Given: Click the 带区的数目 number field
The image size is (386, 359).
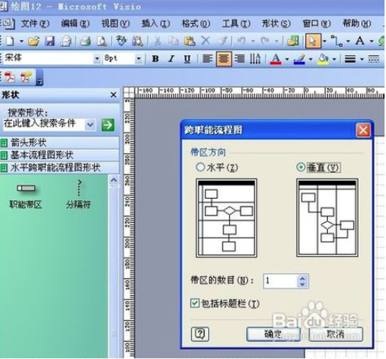Looking at the screenshot, I should [x=281, y=281].
